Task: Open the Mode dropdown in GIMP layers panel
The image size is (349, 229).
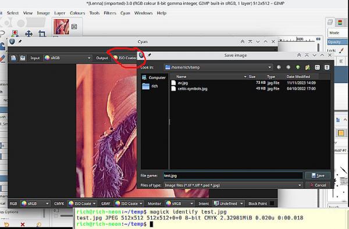Action: click(x=338, y=33)
